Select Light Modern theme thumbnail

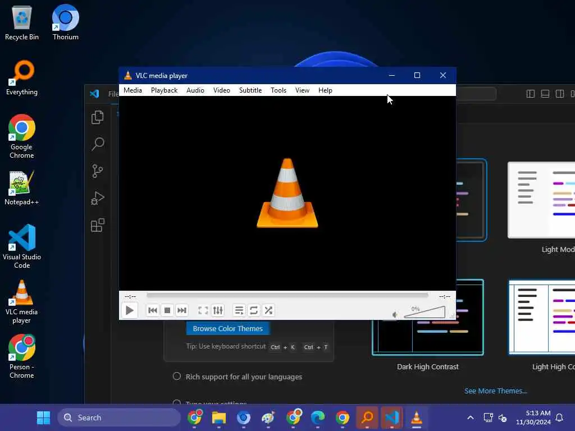[541, 200]
